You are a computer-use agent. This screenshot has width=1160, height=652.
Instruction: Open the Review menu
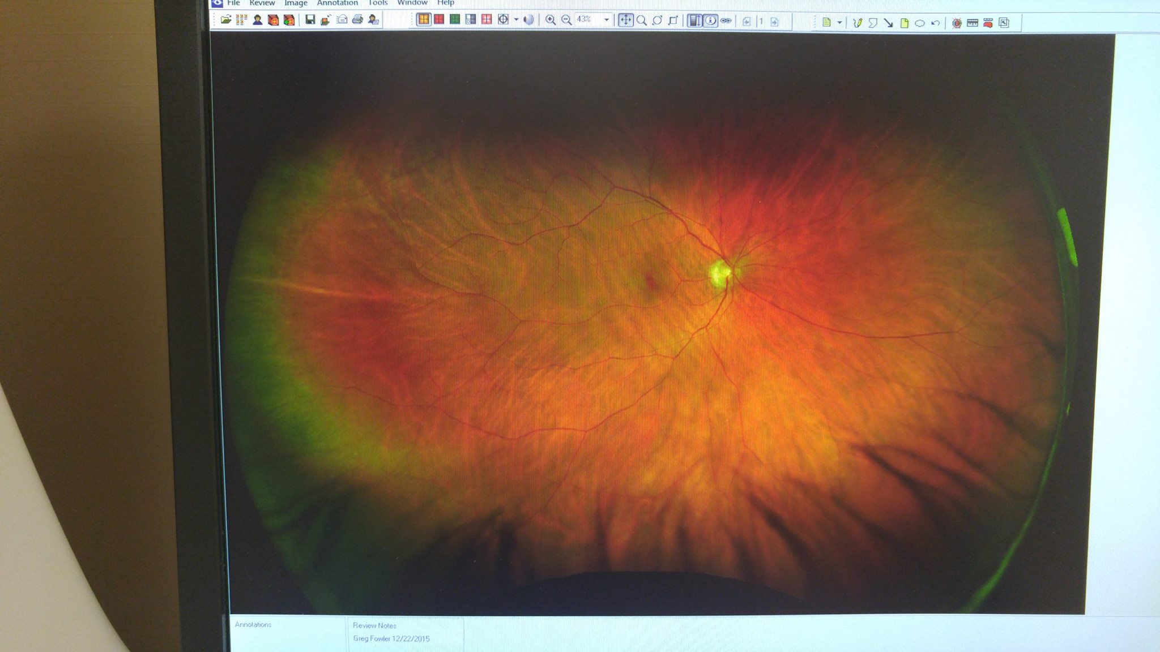[262, 3]
